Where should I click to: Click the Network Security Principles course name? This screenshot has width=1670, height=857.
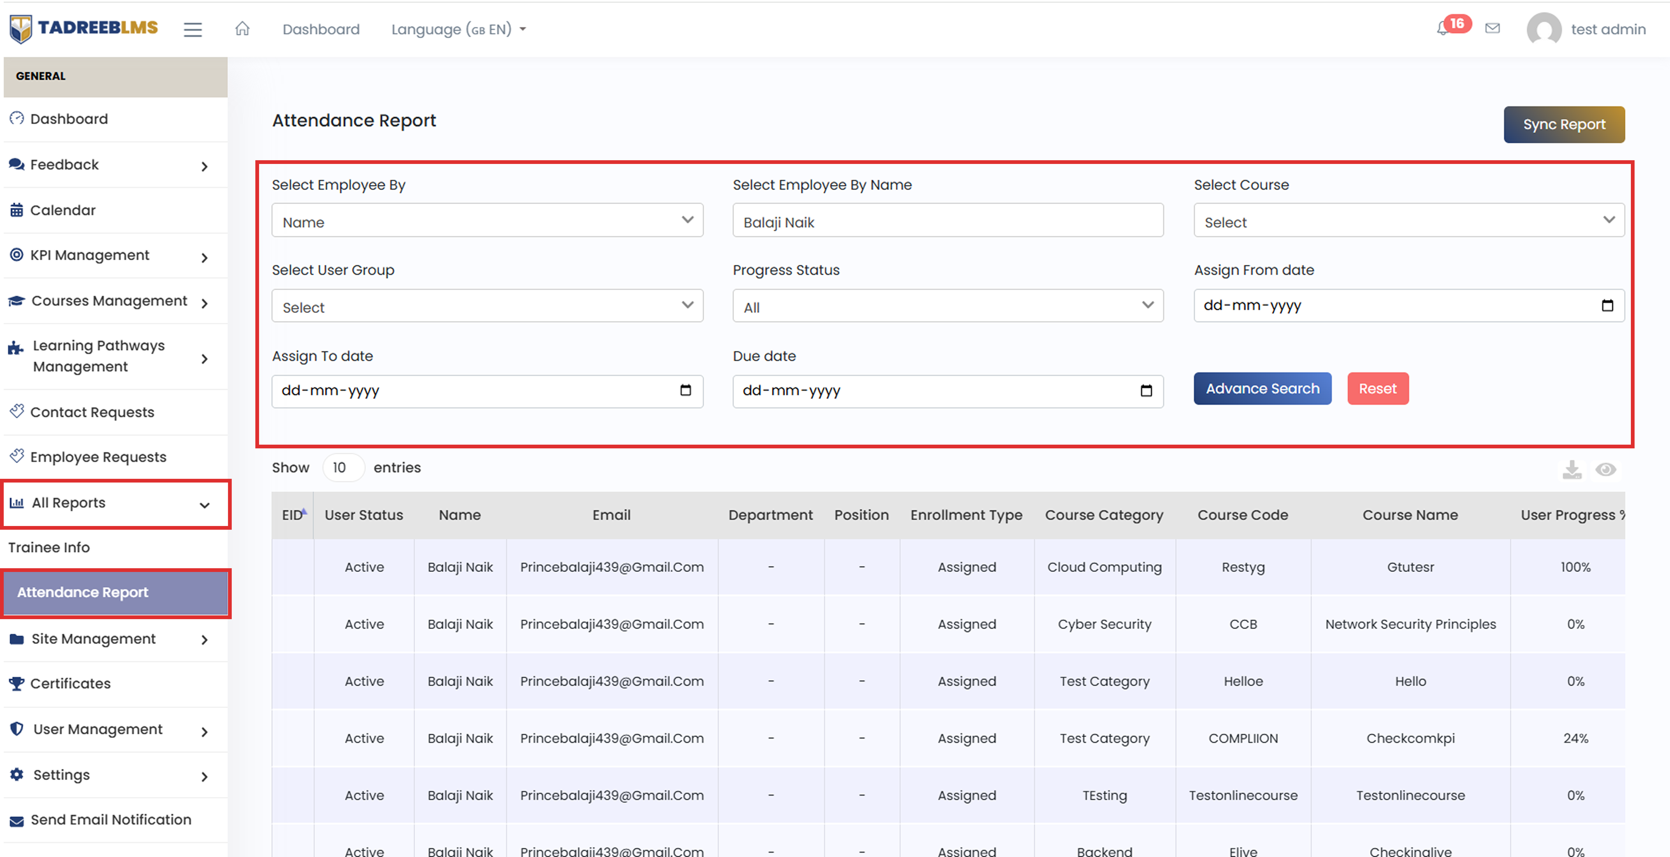[1410, 624]
